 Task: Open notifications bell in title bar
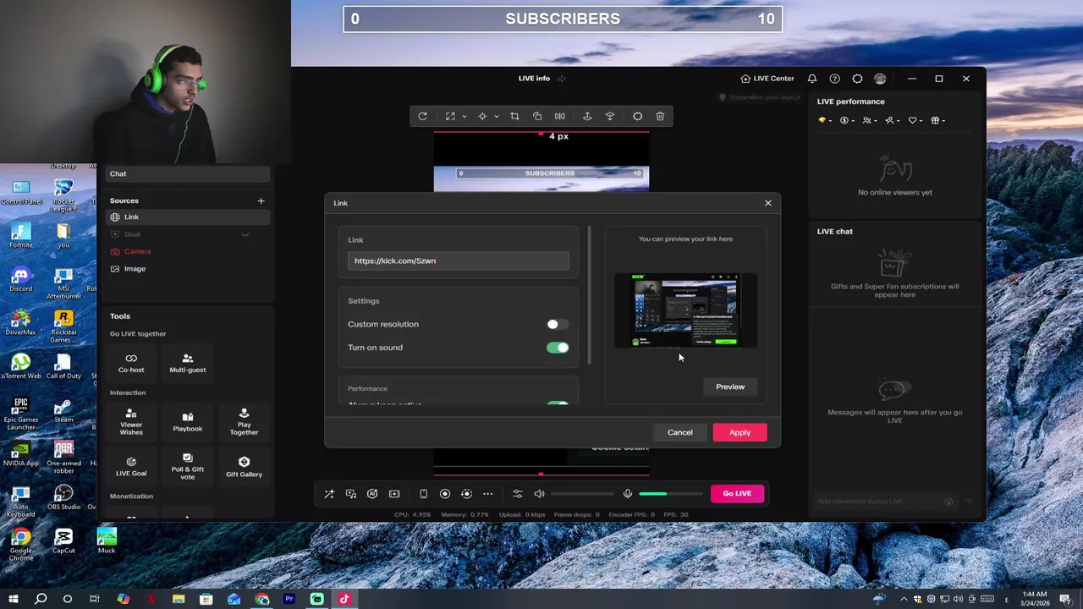pos(812,79)
